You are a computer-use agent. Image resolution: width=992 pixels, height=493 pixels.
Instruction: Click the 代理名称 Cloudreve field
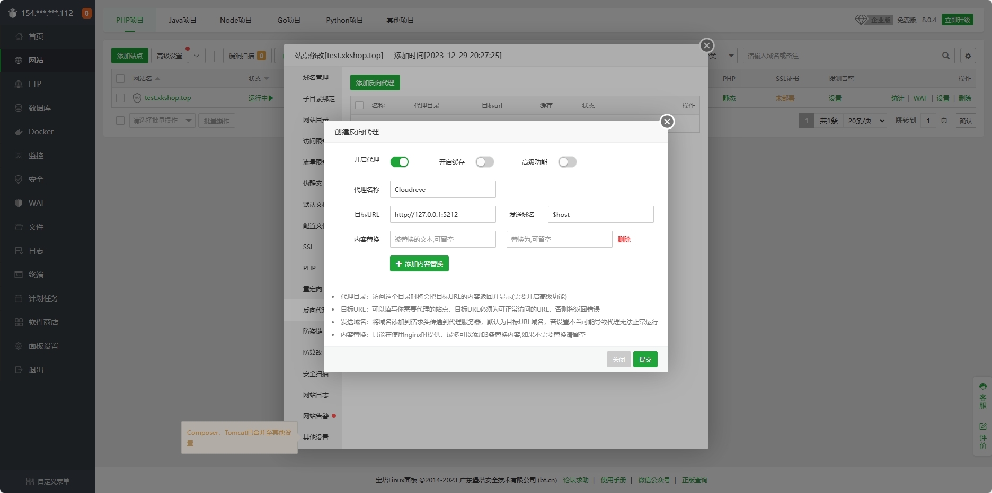[443, 189]
